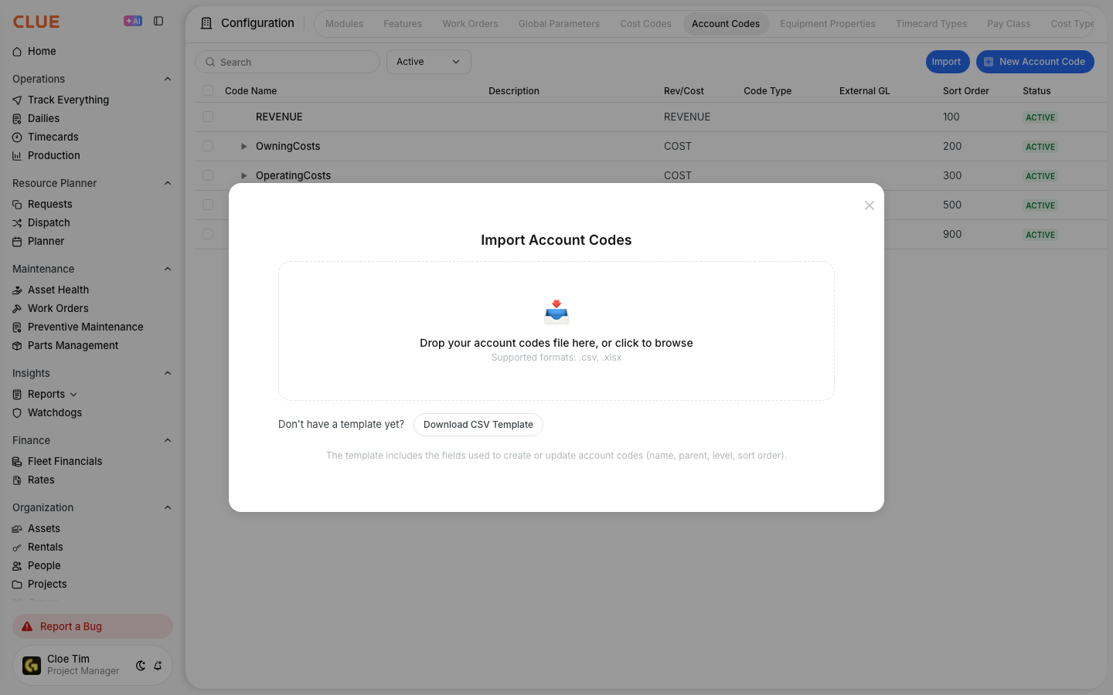Open the Active status filter dropdown
Screen dimensions: 1113x695
tap(429, 62)
